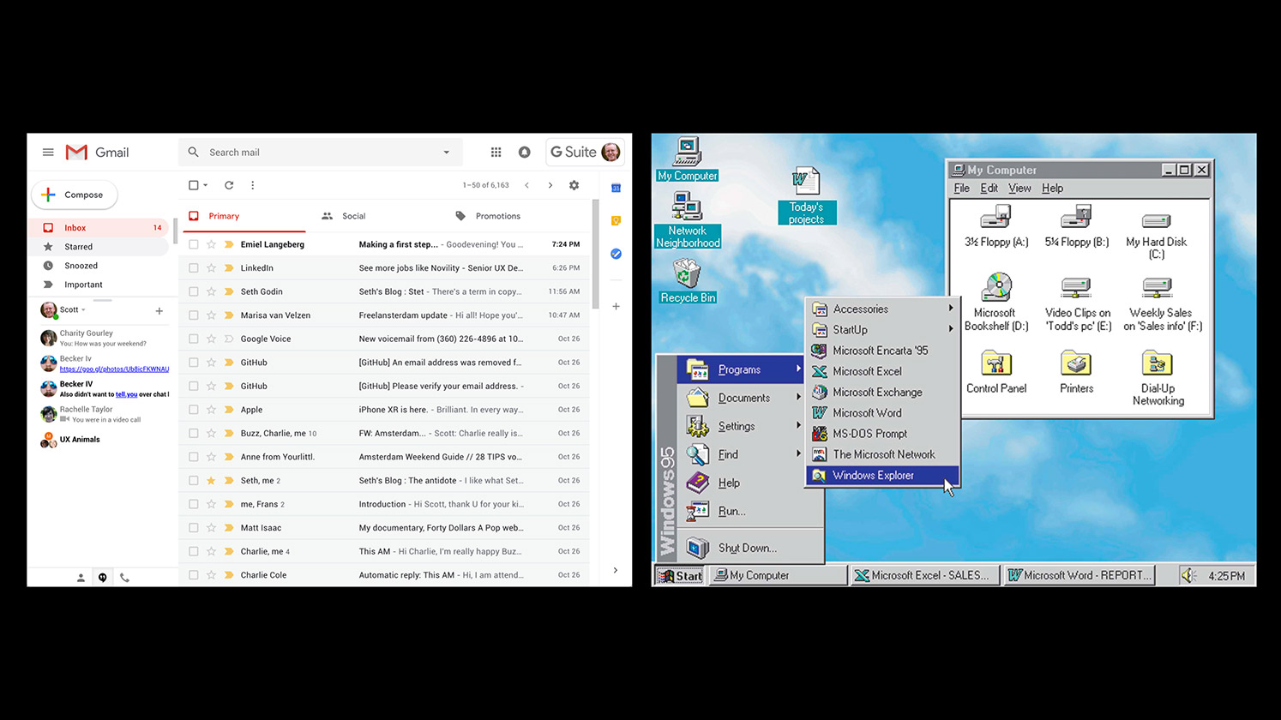Viewport: 1281px width, 720px height.
Task: Open the Starred folder in Gmail sidebar
Action: [99, 247]
